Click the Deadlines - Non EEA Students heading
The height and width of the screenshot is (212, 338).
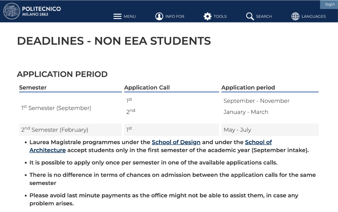(114, 41)
